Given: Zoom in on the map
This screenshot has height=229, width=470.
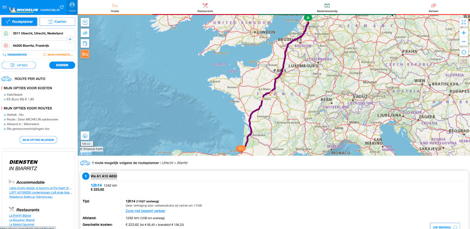Looking at the screenshot, I should (464, 33).
